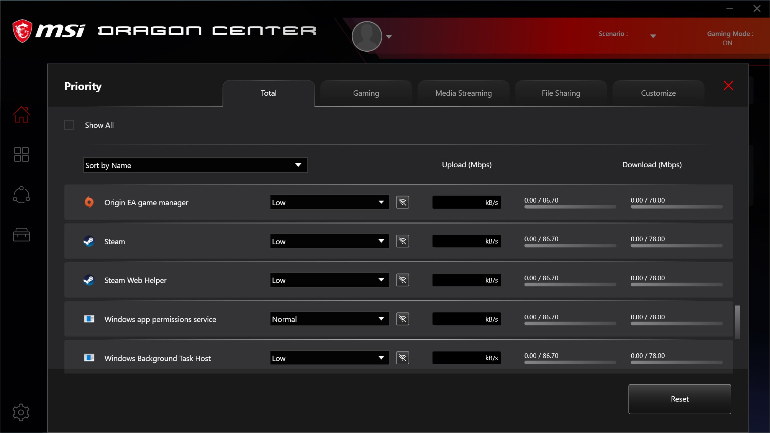Block network for Windows Background Task Host
Image resolution: width=770 pixels, height=433 pixels.
point(403,358)
